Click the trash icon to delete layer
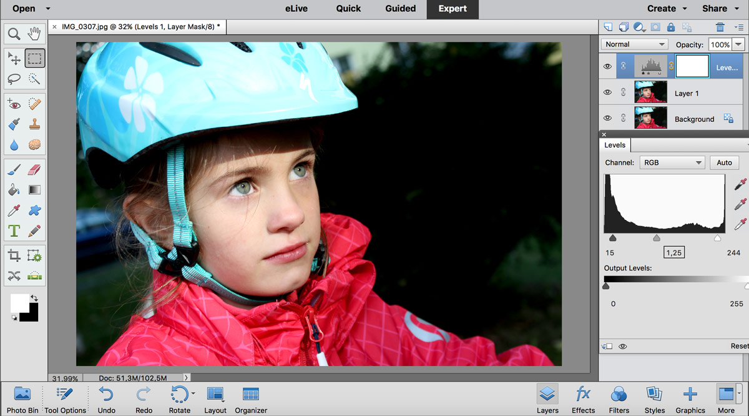 (720, 27)
